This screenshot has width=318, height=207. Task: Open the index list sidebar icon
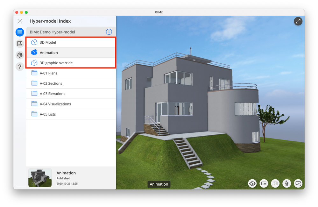click(x=20, y=32)
